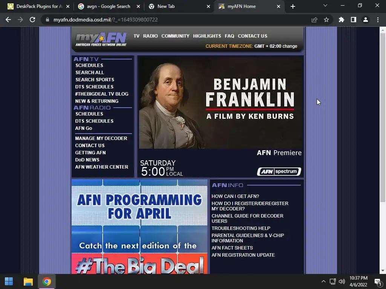Click the AFN spectrum channel logo

(x=279, y=172)
